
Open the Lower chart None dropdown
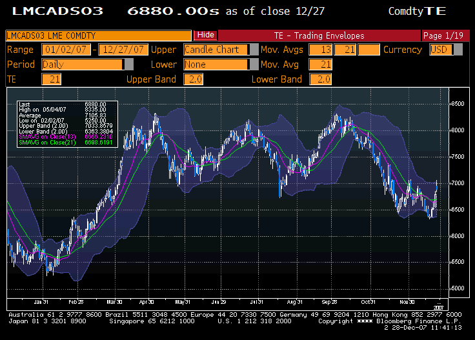[216, 65]
